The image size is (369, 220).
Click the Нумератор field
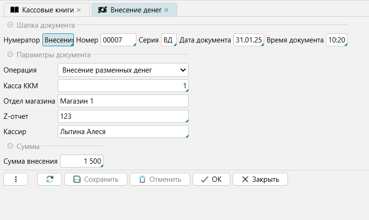point(58,40)
